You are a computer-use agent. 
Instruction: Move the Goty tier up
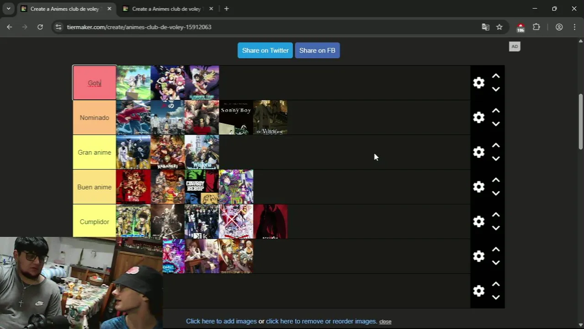[496, 76]
